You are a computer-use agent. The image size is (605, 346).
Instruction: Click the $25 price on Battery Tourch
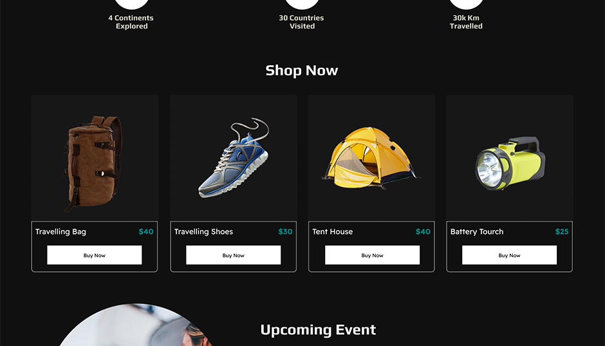[x=562, y=232]
